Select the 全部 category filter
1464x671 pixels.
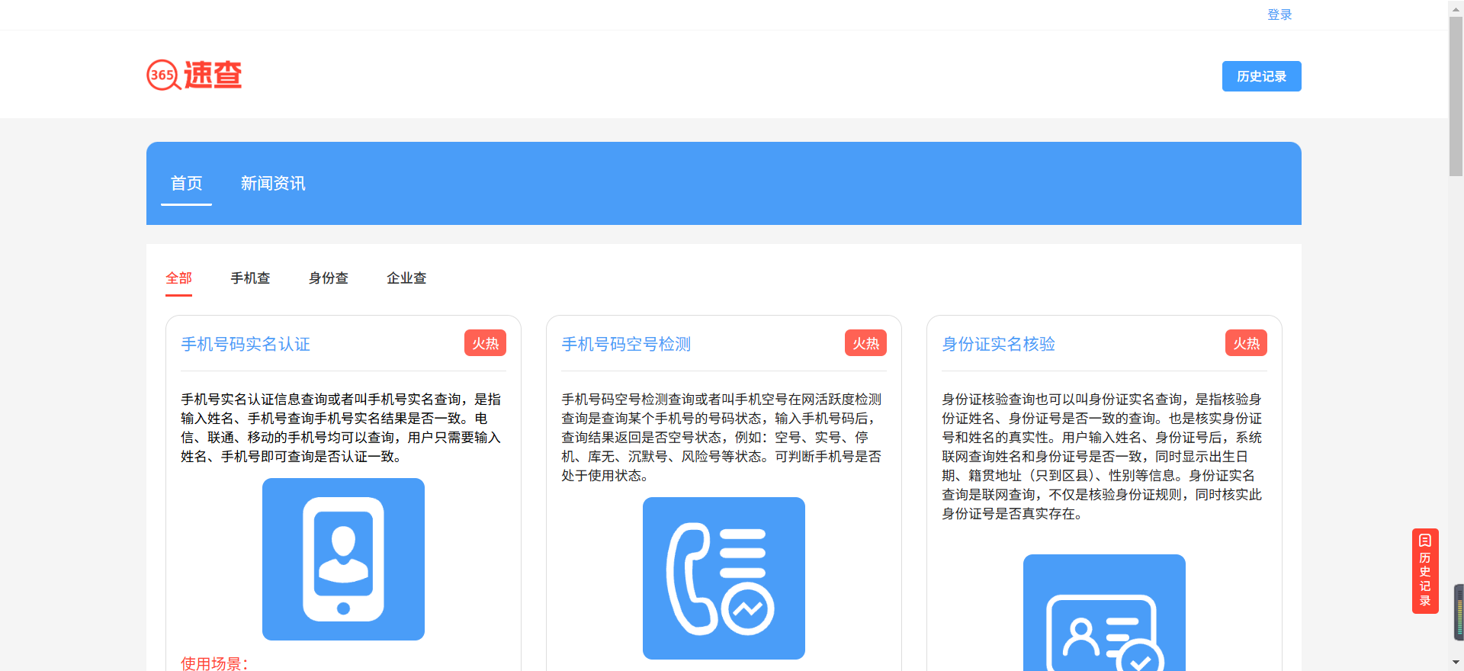pos(179,278)
